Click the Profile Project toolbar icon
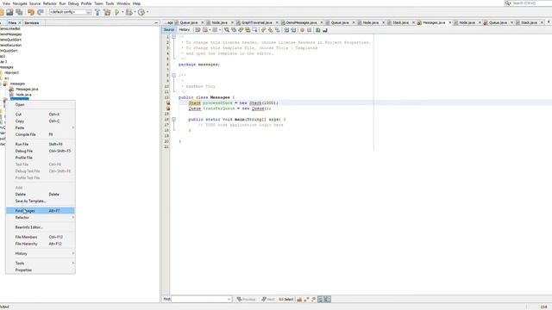 [x=141, y=12]
